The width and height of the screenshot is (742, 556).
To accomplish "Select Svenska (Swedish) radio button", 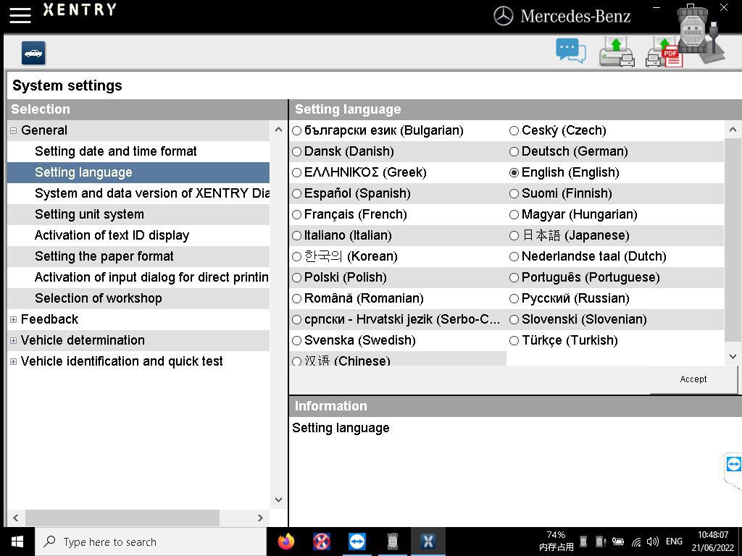I will 296,340.
